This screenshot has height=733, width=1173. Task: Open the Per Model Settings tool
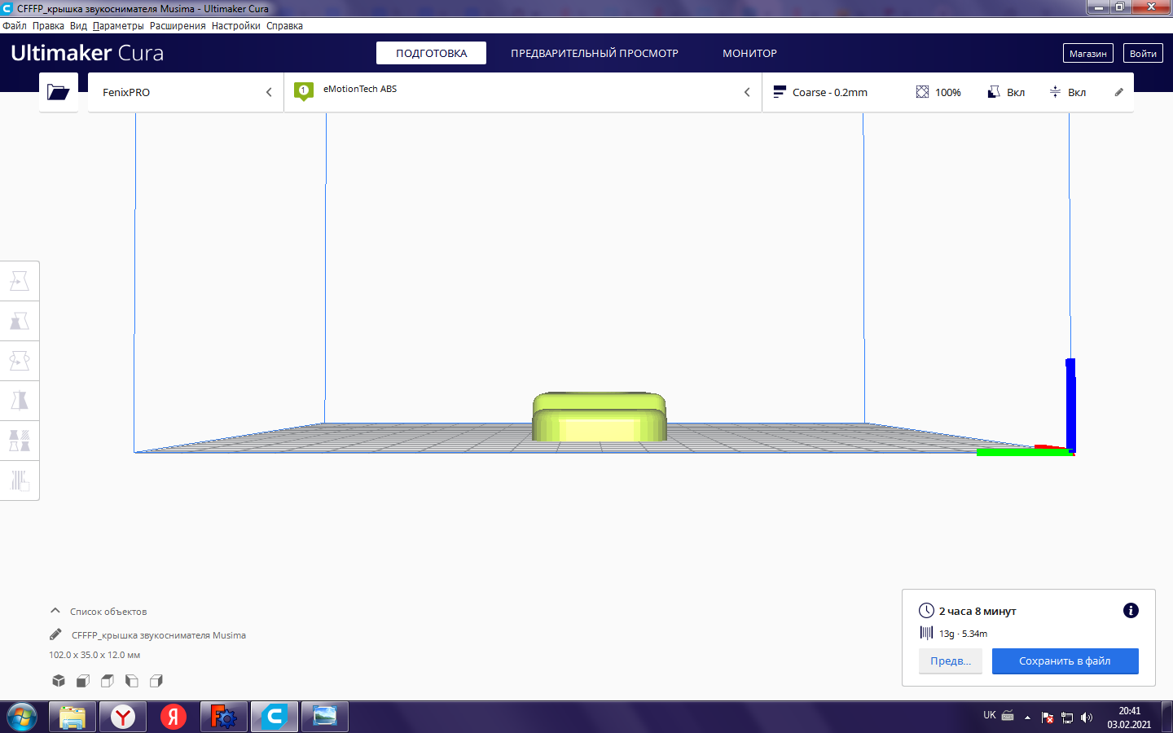coord(20,441)
